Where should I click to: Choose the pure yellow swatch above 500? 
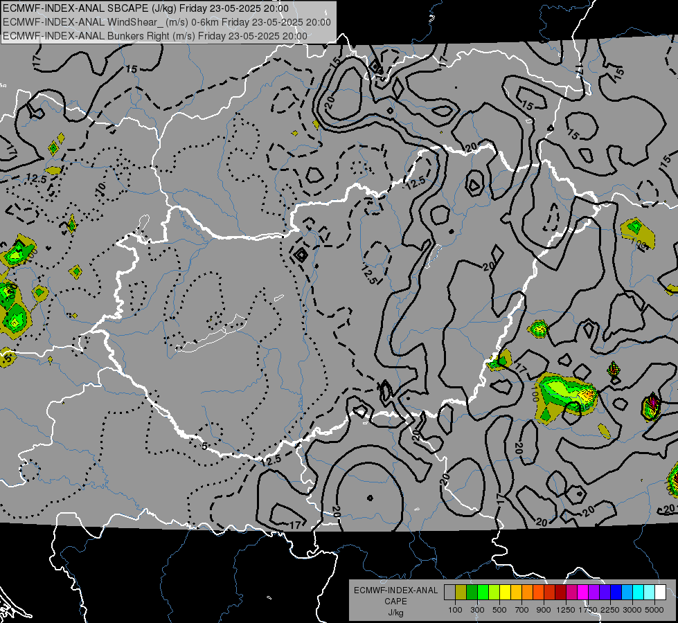pyautogui.click(x=505, y=592)
